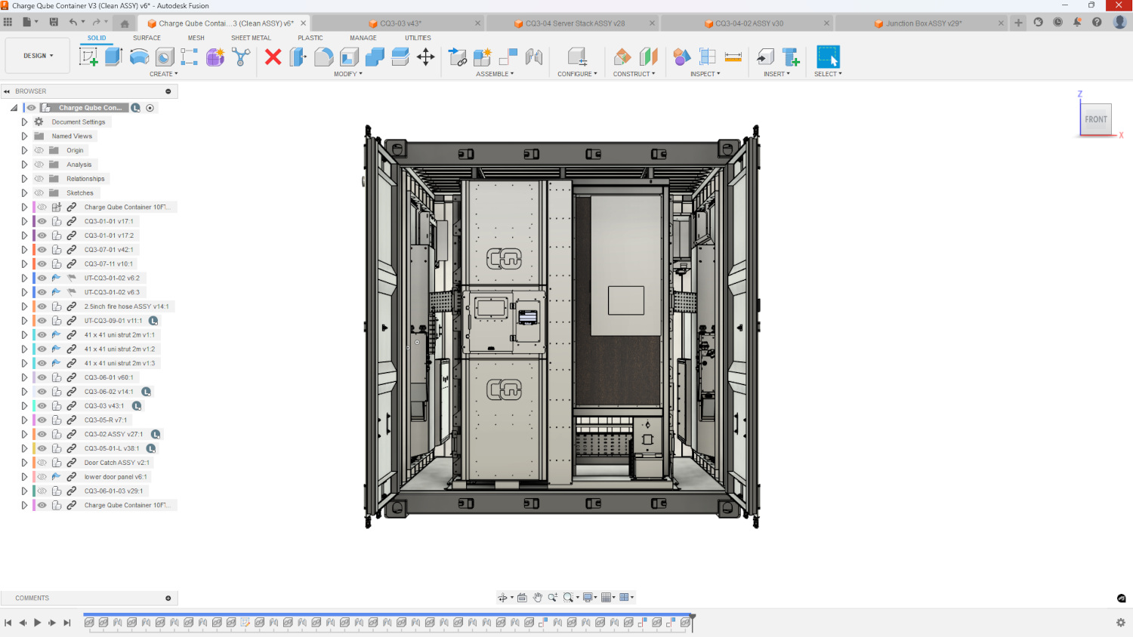The image size is (1133, 637).
Task: Click the Measure ruler icon
Action: 733,57
